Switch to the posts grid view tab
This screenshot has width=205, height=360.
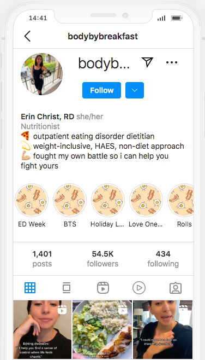30,288
